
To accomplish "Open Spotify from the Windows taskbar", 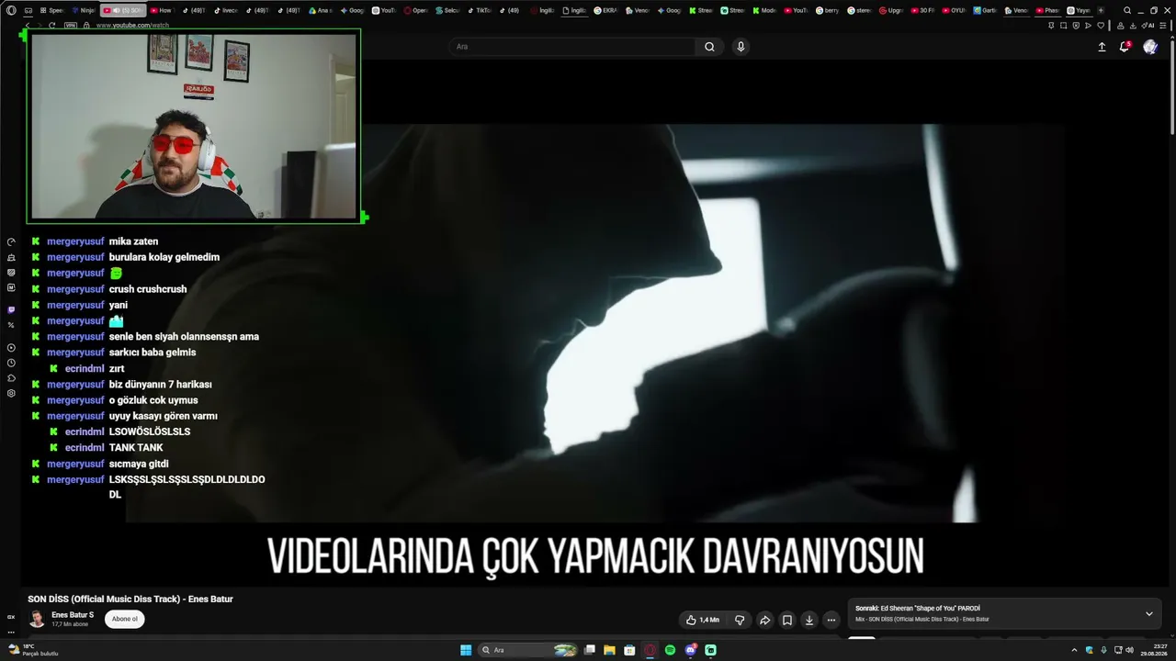I will [670, 650].
